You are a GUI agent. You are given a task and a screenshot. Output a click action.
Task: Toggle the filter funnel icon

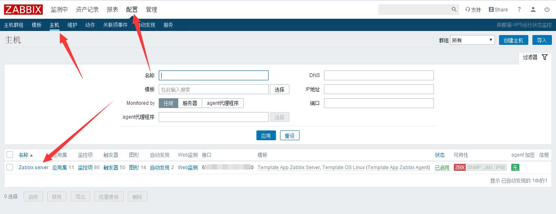tap(545, 57)
